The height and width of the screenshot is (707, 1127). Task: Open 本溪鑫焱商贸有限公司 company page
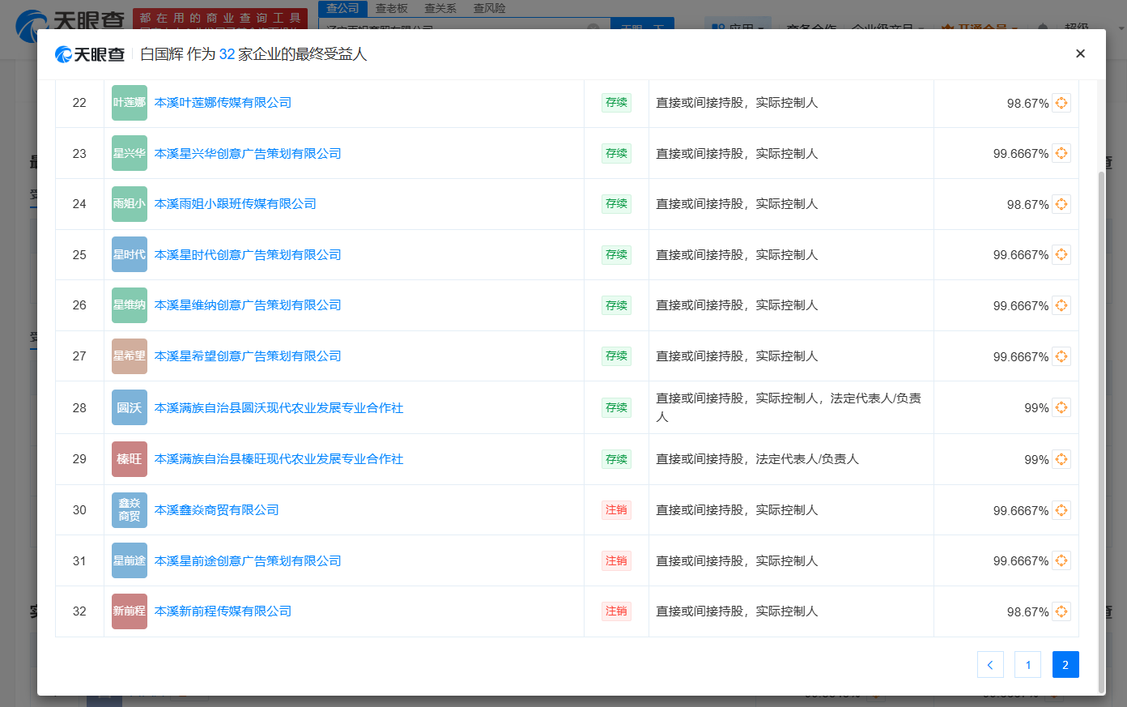[216, 510]
